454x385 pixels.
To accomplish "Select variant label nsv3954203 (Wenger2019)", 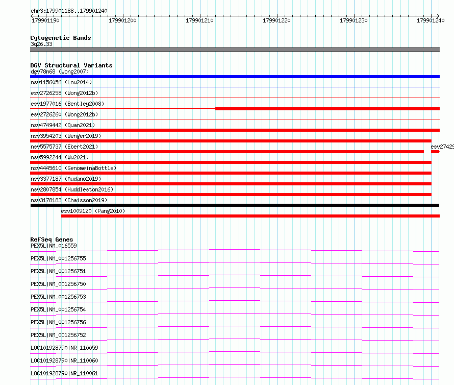I will 66,136.
